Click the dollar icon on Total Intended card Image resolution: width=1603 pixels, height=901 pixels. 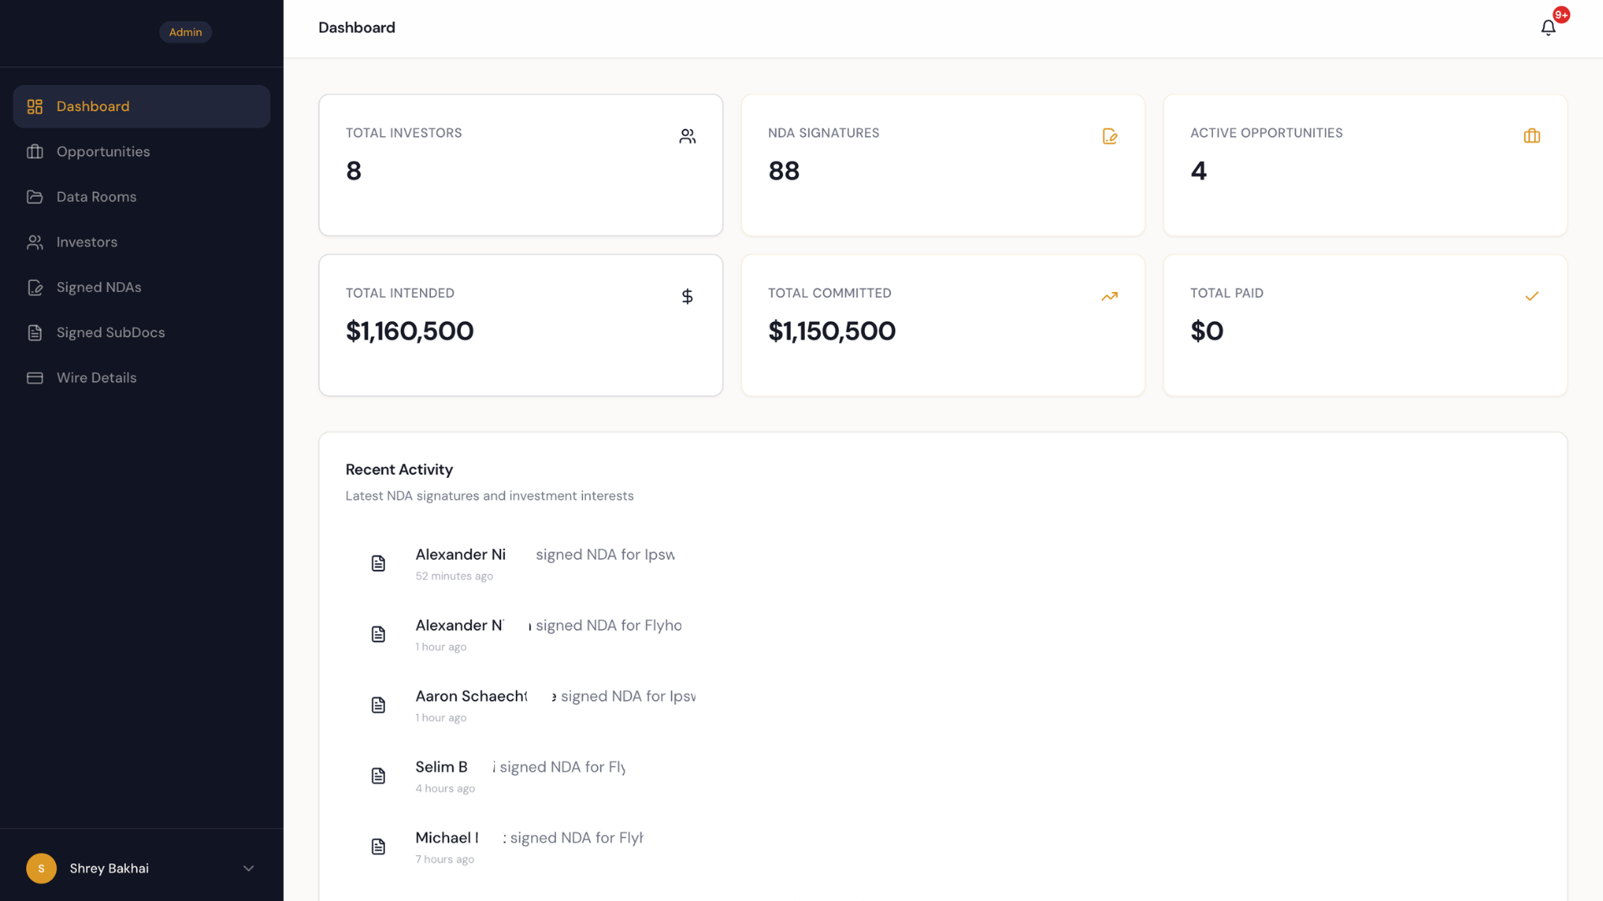click(687, 296)
